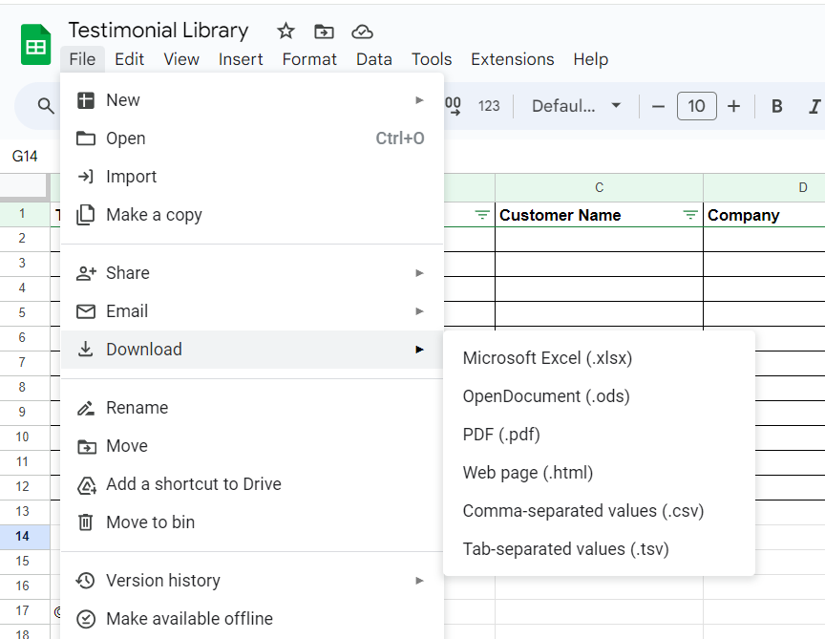Viewport: 825px width, 639px height.
Task: Increase font size with plus button
Action: pyautogui.click(x=733, y=106)
